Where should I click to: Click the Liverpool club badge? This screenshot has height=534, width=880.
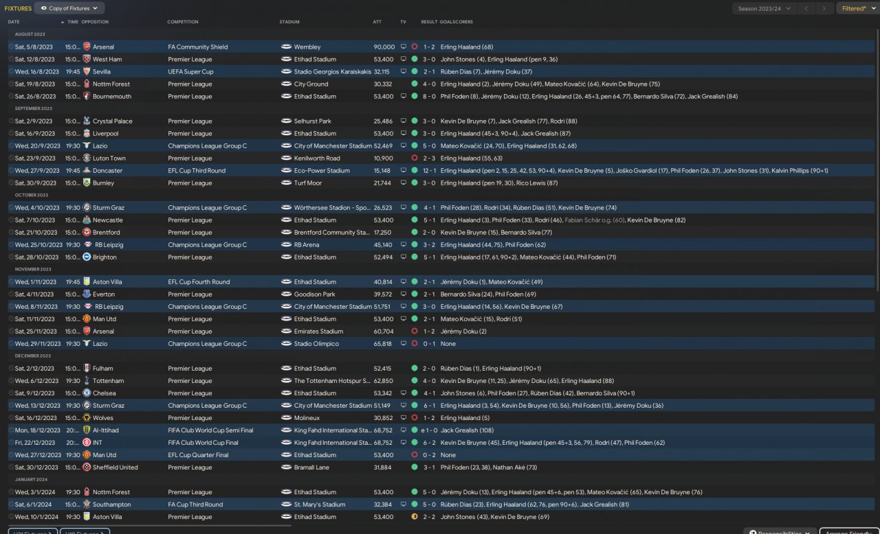pyautogui.click(x=87, y=133)
